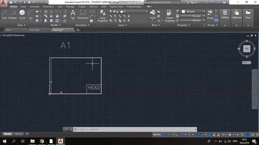259x145 pixels.
Task: Expand the Properties panel
Action: (183, 25)
